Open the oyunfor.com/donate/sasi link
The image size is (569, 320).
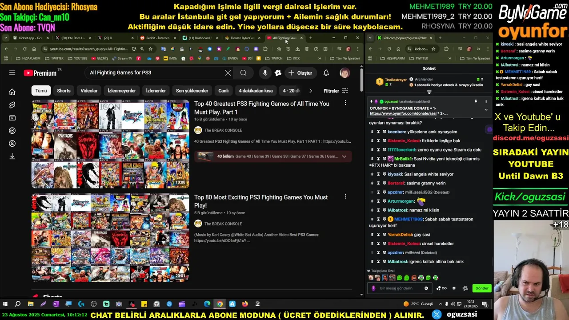pyautogui.click(x=403, y=114)
